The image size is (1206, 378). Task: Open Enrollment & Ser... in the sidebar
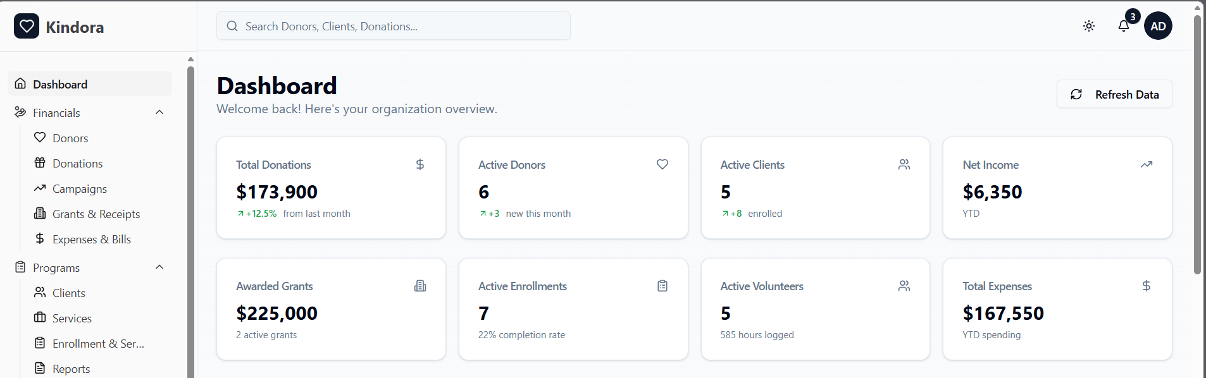98,343
